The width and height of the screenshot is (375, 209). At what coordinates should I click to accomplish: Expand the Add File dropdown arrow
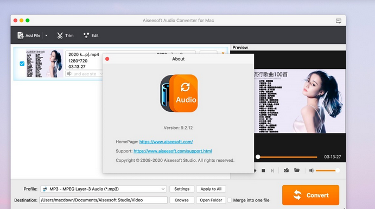[46, 35]
